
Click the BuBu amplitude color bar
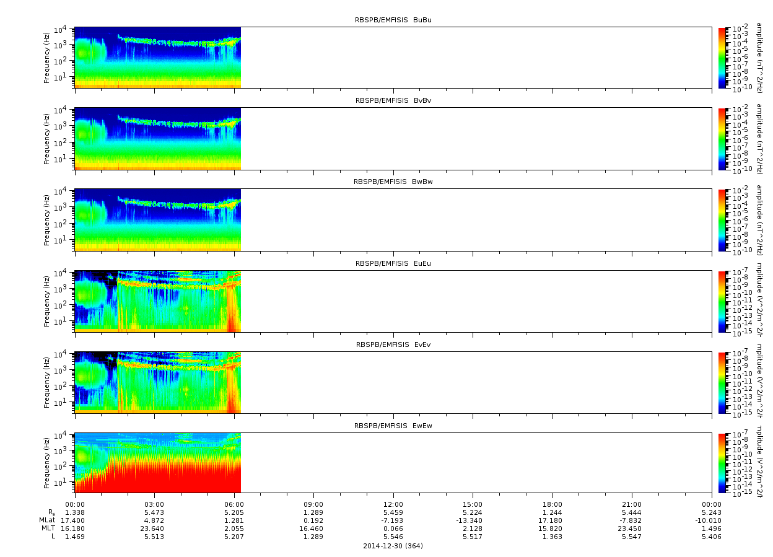pos(722,57)
